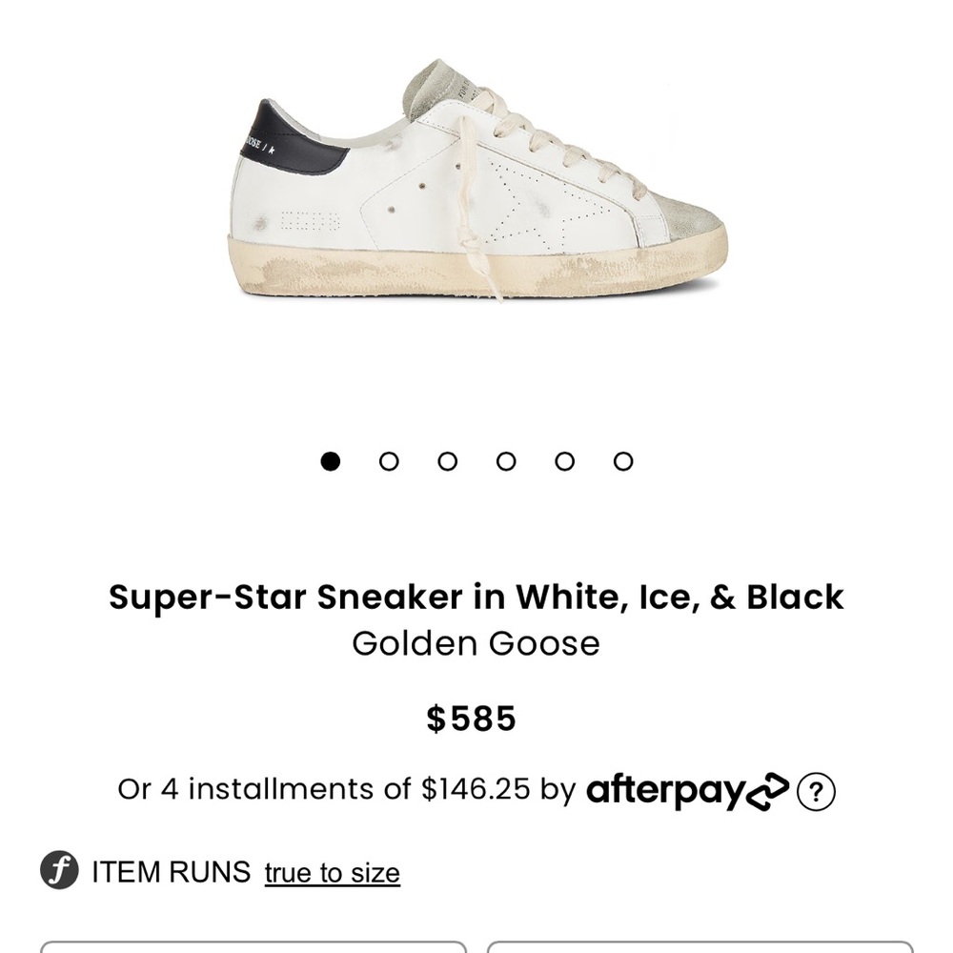Screen dimensions: 953x953
Task: Select the third image carousel dot
Action: click(x=447, y=460)
